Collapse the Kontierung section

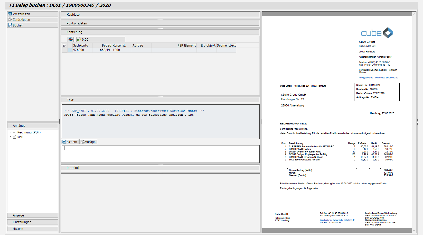tap(160, 32)
